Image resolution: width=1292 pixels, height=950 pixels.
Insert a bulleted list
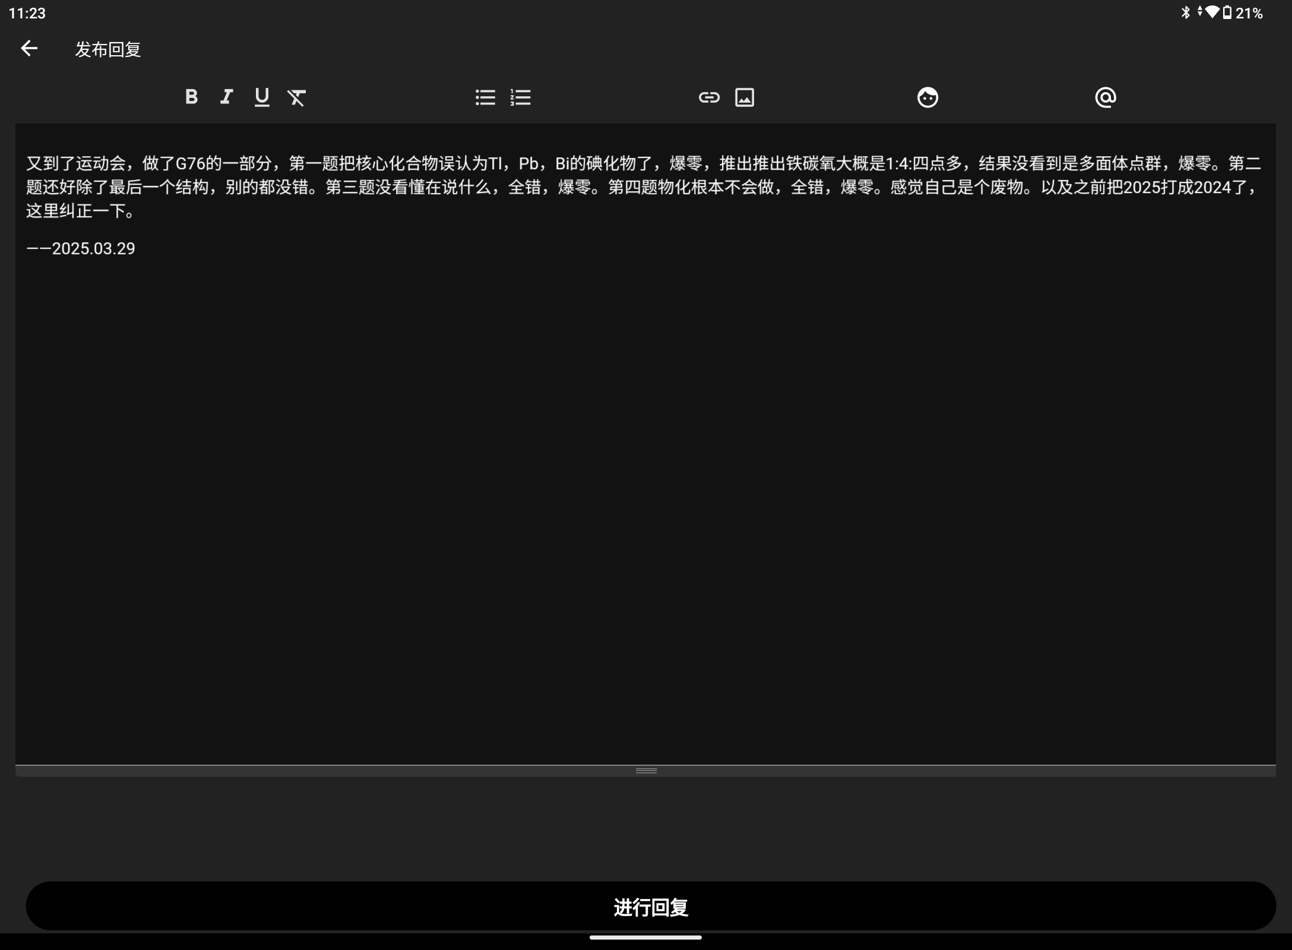point(485,97)
